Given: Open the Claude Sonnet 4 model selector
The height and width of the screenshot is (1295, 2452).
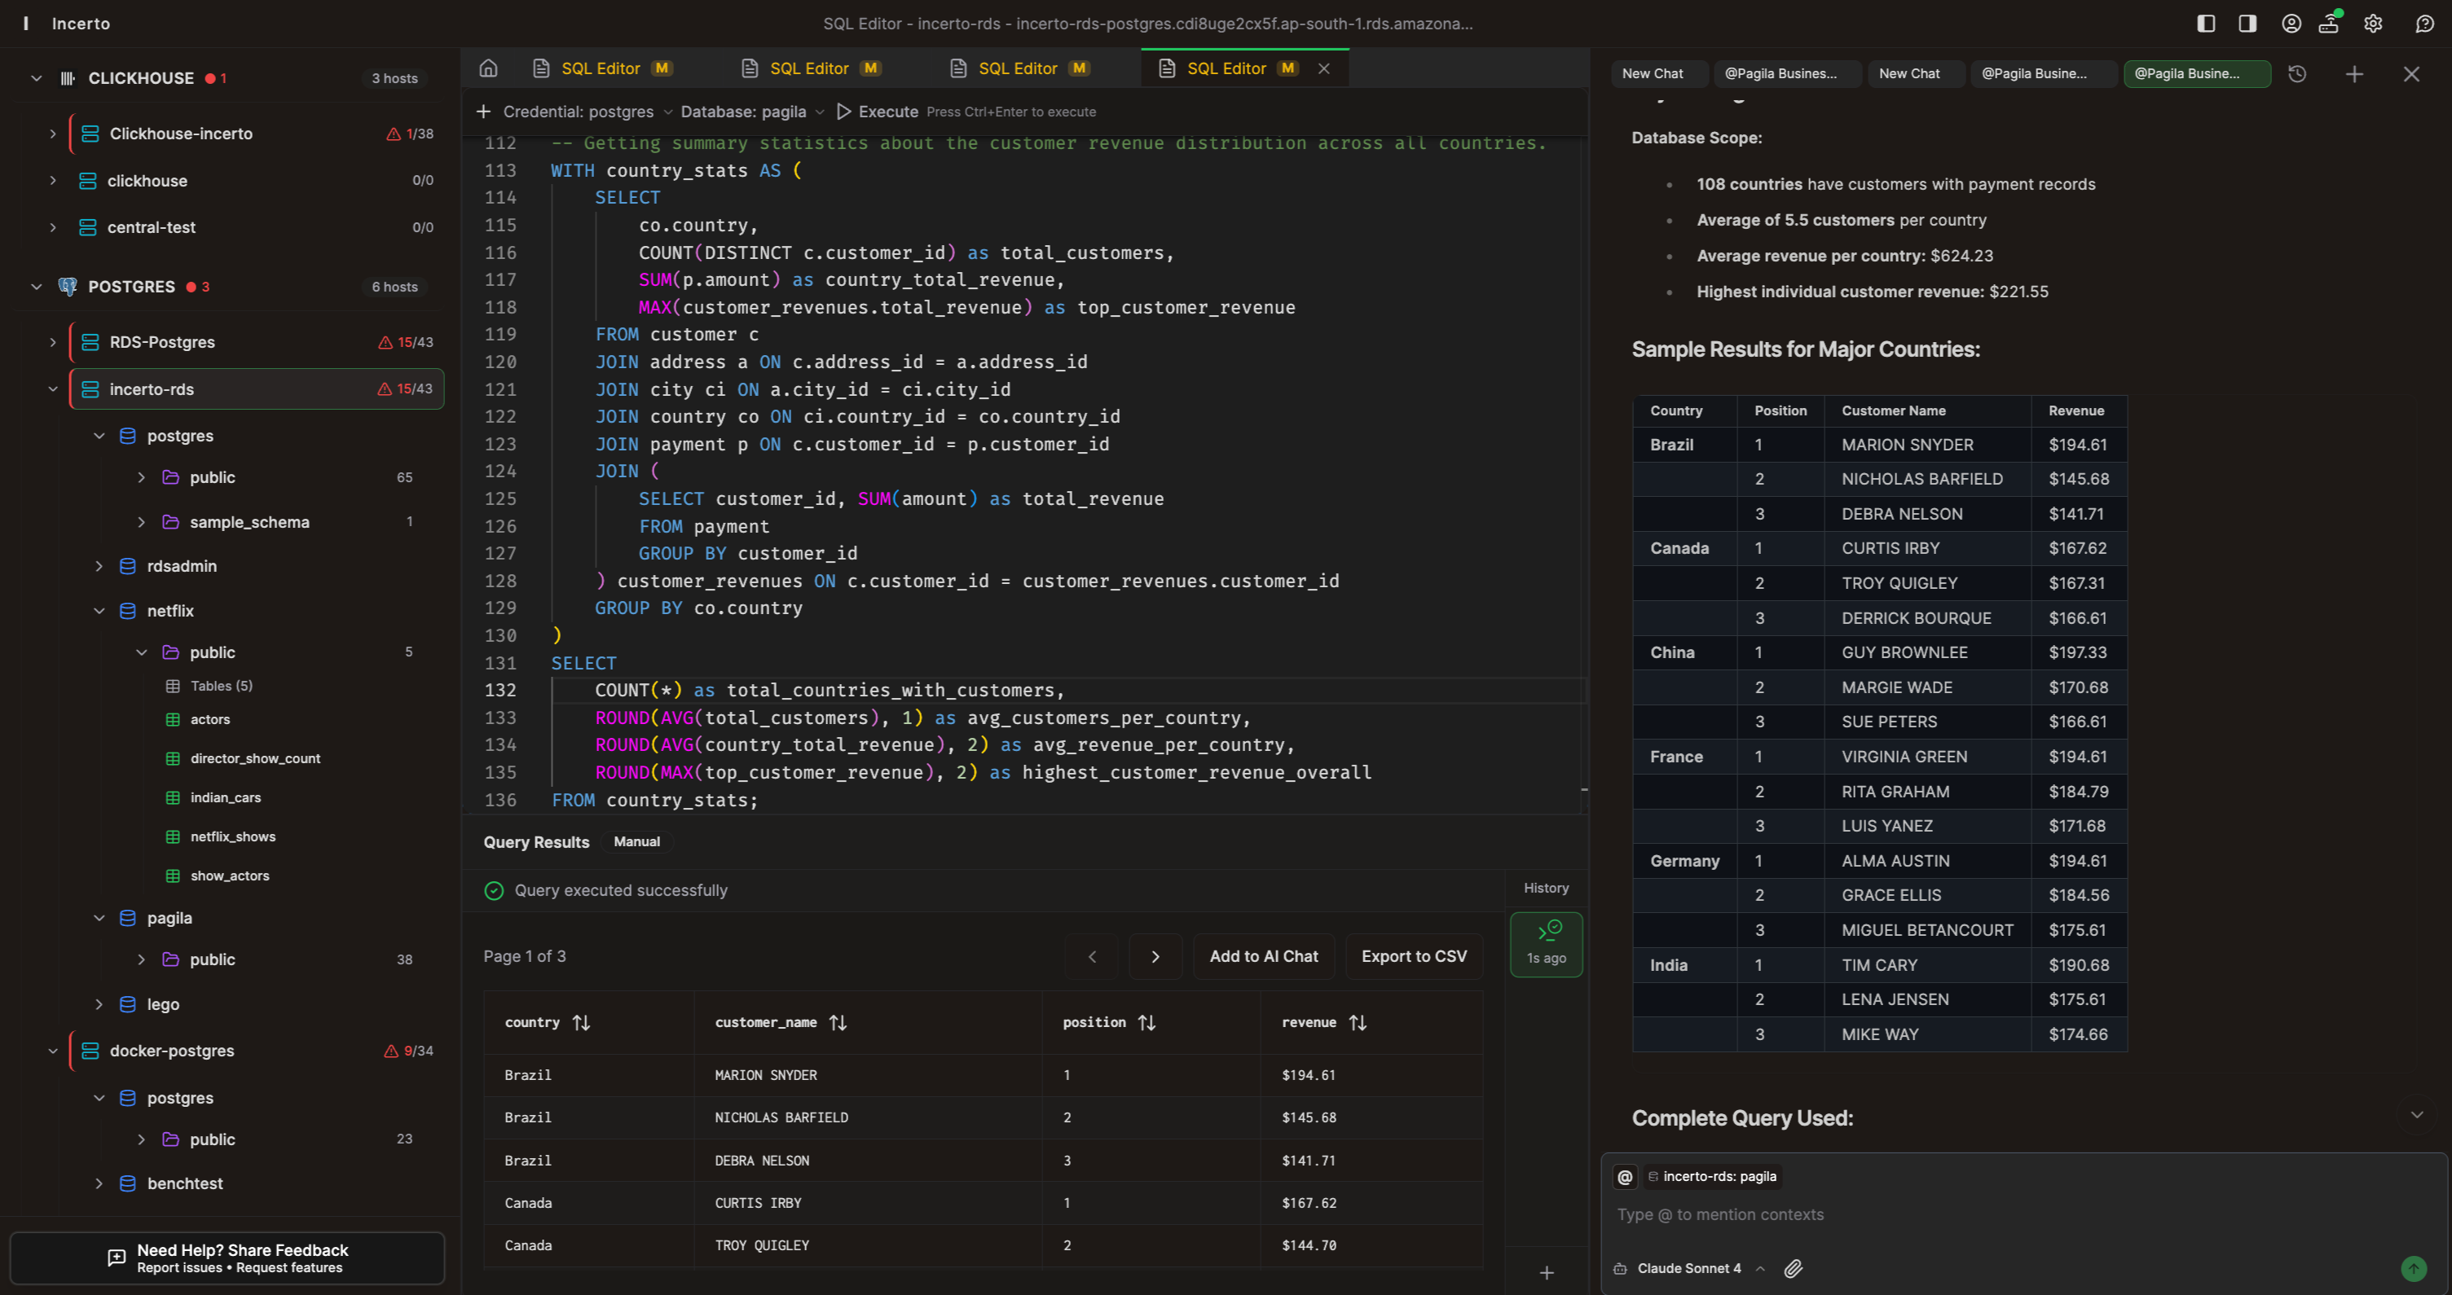Looking at the screenshot, I should pos(1689,1268).
